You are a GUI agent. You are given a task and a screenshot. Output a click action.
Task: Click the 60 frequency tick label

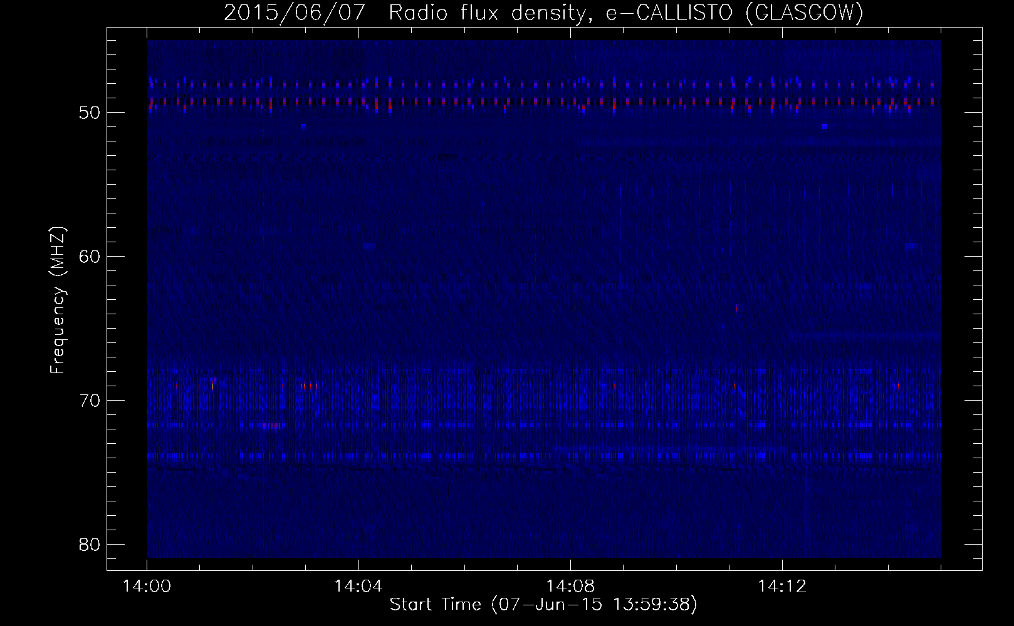[x=90, y=257]
